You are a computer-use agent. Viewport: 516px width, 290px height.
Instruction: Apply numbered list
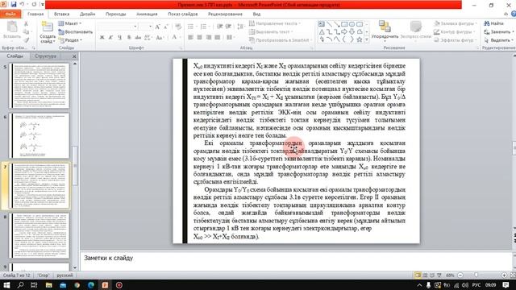[x=205, y=27]
